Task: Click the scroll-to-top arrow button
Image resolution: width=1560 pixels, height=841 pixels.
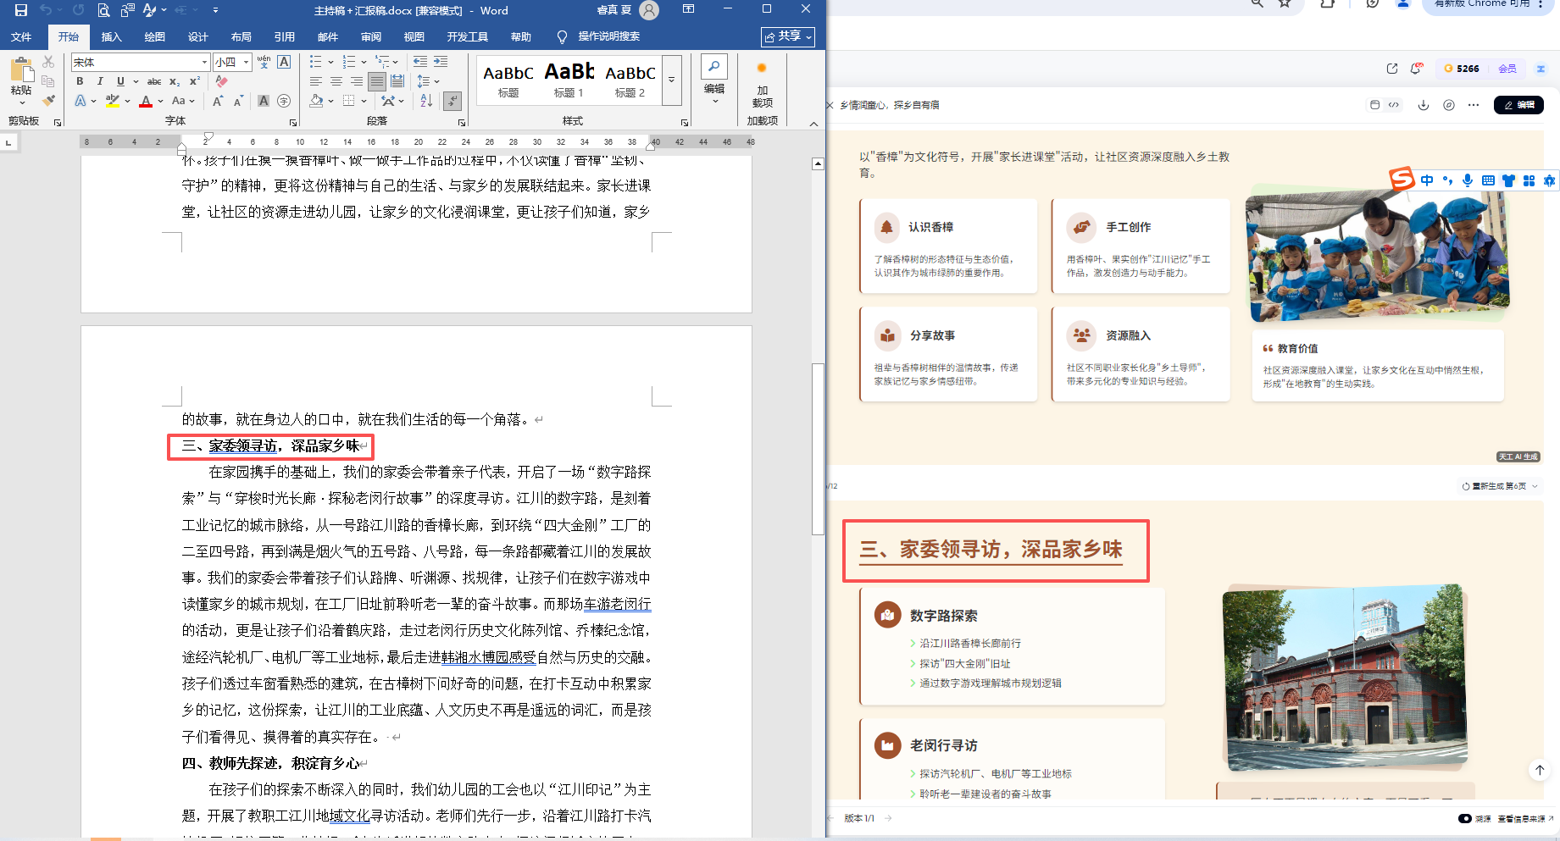Action: coord(1540,770)
